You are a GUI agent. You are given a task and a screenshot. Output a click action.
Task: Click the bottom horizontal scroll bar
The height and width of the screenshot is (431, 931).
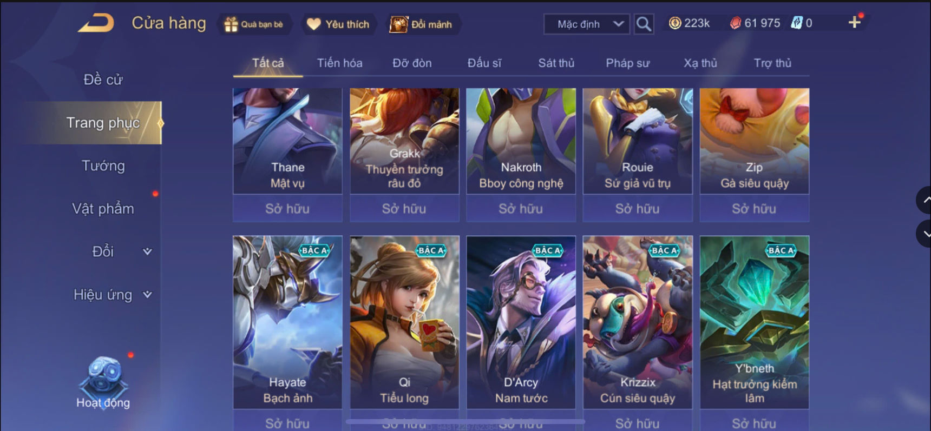pos(465,421)
